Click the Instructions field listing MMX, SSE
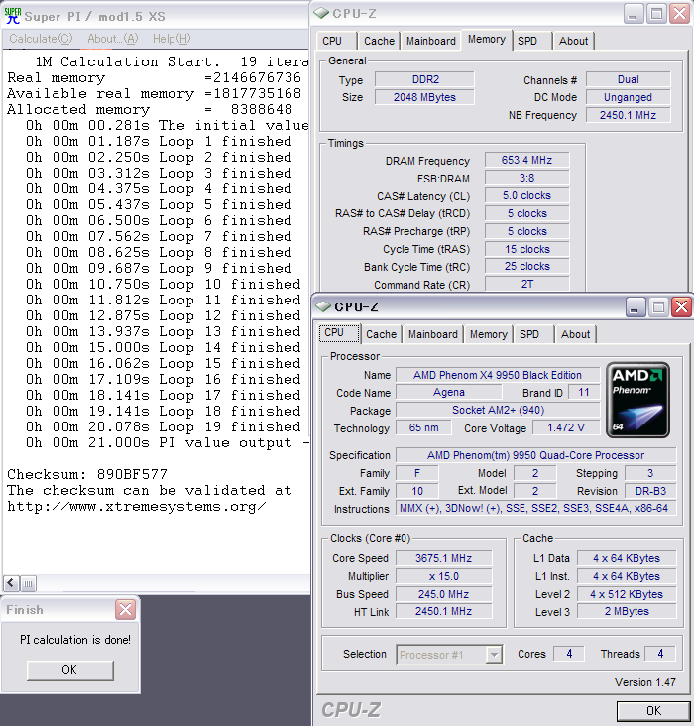The height and width of the screenshot is (726, 694). click(x=536, y=509)
